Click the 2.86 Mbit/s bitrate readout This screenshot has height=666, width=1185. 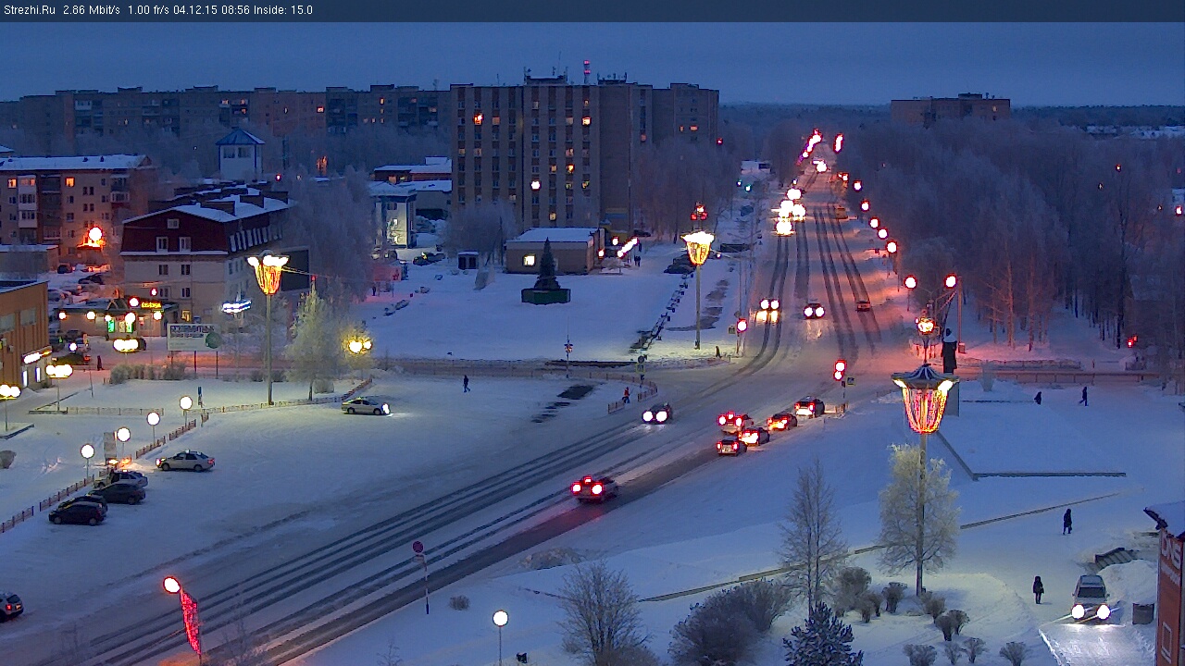click(x=92, y=10)
